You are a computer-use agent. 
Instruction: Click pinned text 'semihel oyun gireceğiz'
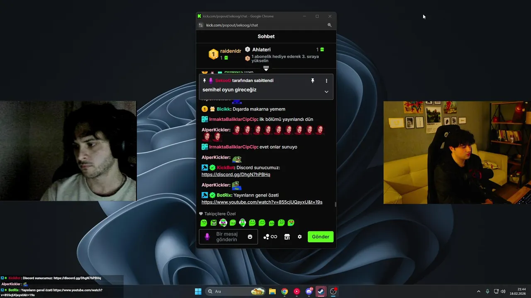tap(229, 90)
